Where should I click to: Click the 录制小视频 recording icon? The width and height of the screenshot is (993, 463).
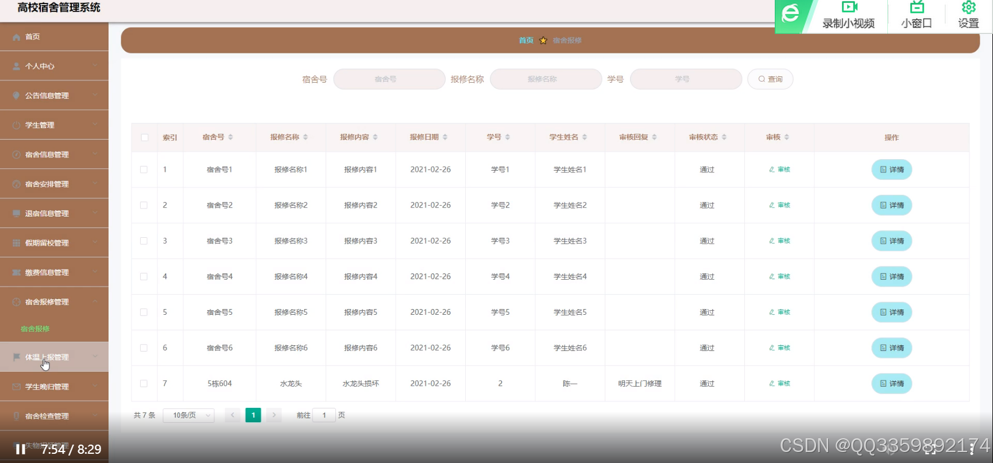point(849,7)
